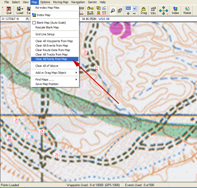Open the Navigation menu
197x188 pixels.
tap(78, 2)
